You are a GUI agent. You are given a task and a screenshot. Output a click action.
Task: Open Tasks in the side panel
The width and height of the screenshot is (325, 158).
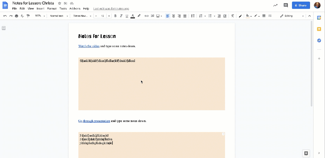(x=319, y=40)
